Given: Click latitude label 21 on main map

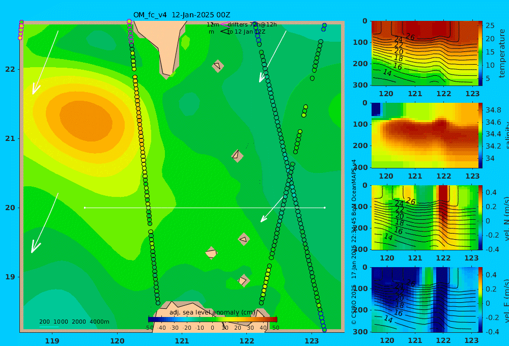Looking at the screenshot, I should pos(10,138).
